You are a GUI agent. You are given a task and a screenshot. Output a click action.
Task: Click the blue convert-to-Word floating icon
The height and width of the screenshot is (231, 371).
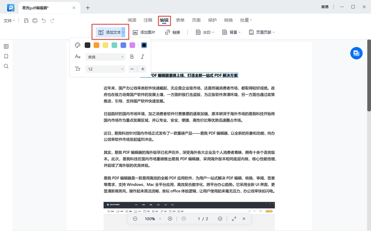pyautogui.click(x=356, y=53)
